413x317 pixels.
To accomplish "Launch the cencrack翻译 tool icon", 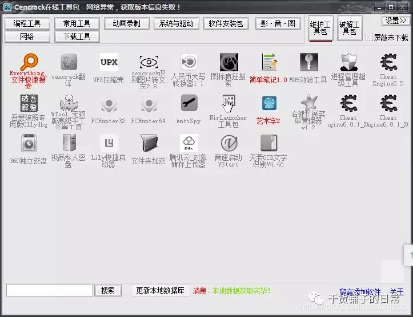I will (x=69, y=62).
